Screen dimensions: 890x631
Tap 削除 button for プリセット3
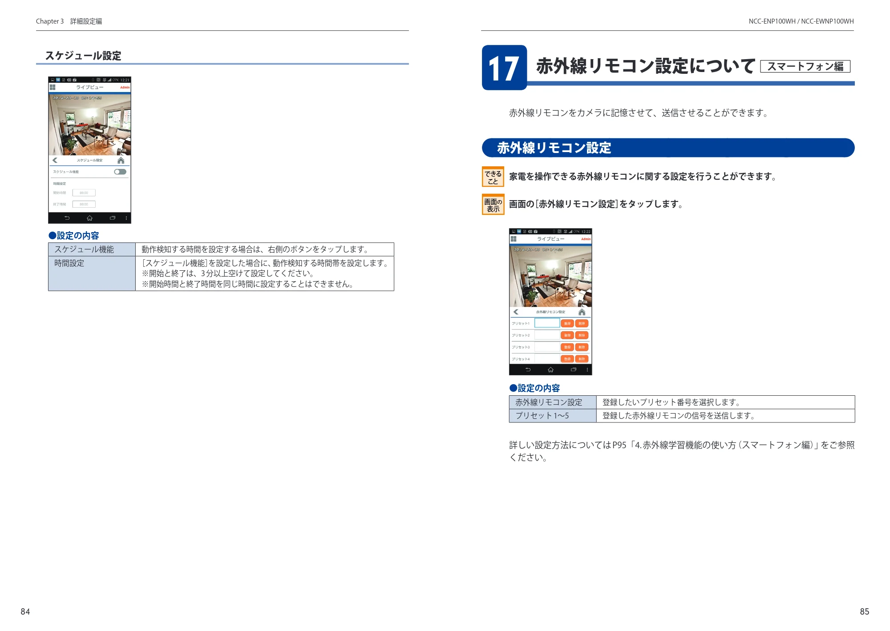pos(582,347)
